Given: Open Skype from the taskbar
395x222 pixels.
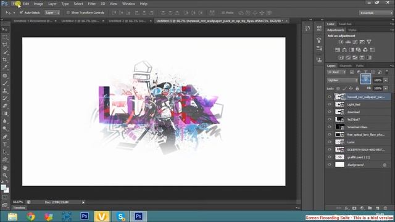Looking at the screenshot, I should tap(121, 216).
